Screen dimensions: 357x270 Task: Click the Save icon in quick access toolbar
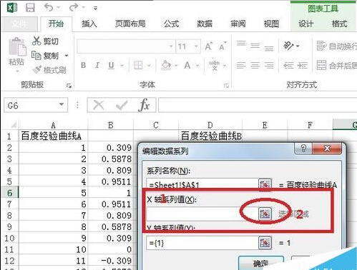click(x=30, y=8)
